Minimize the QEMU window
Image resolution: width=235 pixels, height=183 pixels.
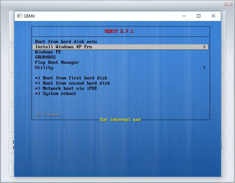point(184,16)
